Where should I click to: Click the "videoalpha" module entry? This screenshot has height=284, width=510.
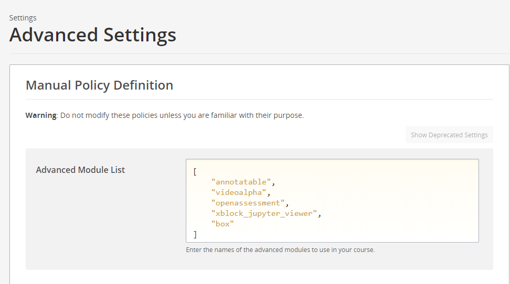[239, 192]
